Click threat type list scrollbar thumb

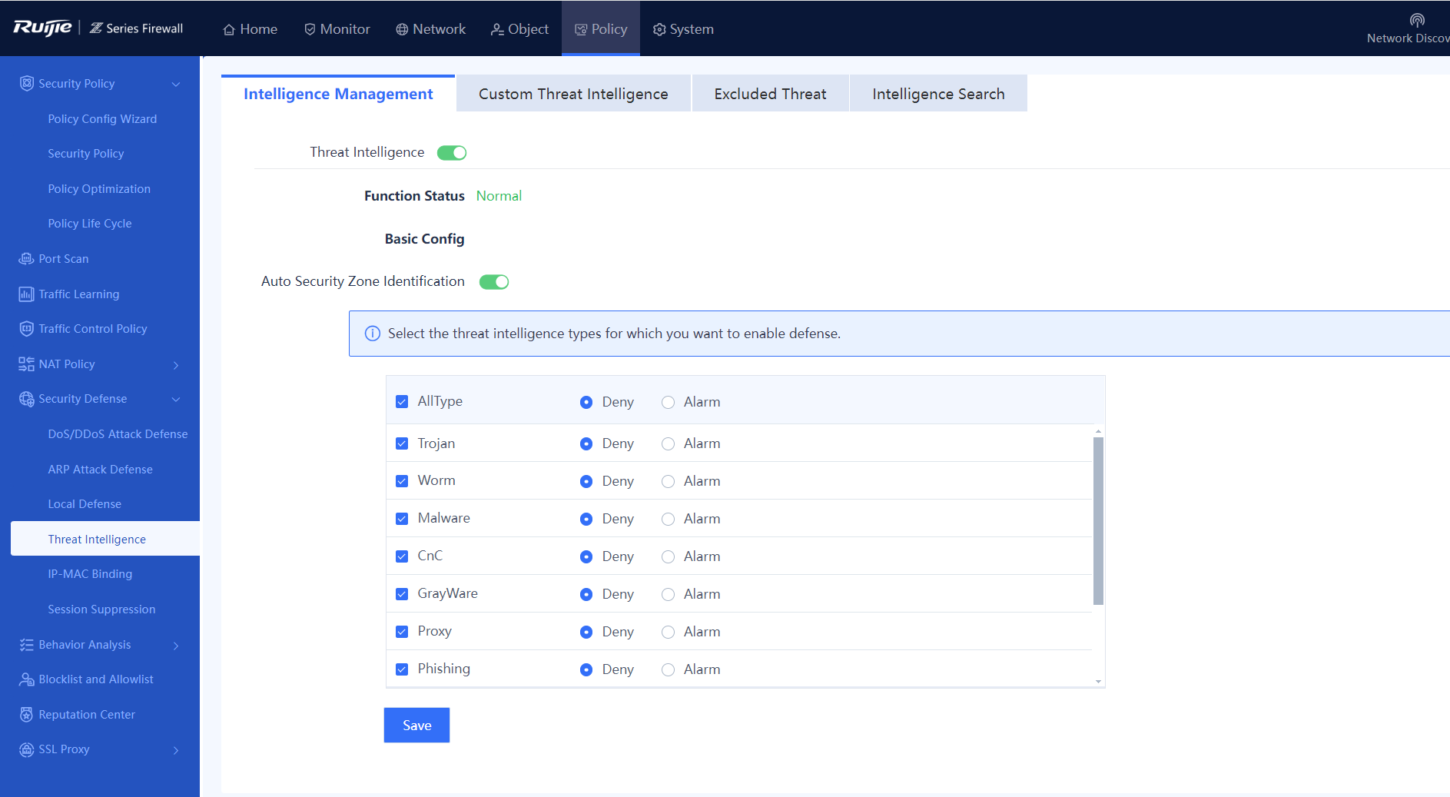[x=1098, y=520]
